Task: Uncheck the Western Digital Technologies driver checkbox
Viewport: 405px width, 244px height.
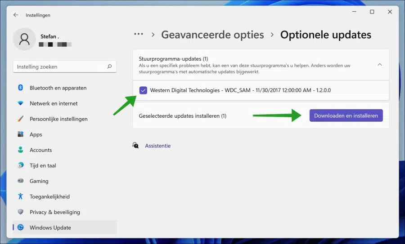Action: [143, 90]
